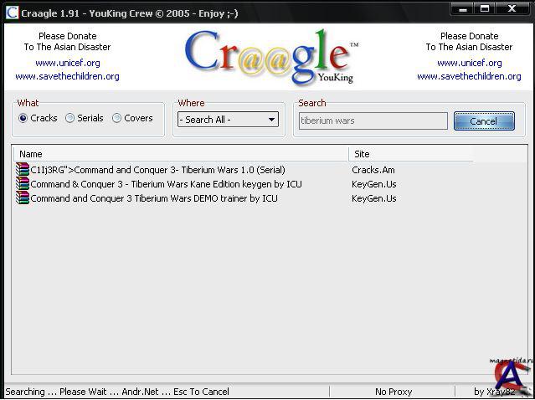Open the Search All dropdown
This screenshot has width=535, height=400.
228,120
